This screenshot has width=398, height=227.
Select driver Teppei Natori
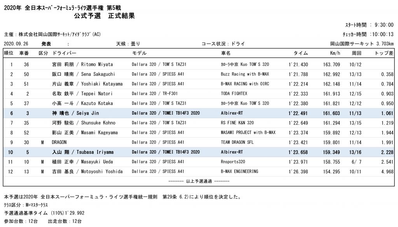point(82,94)
